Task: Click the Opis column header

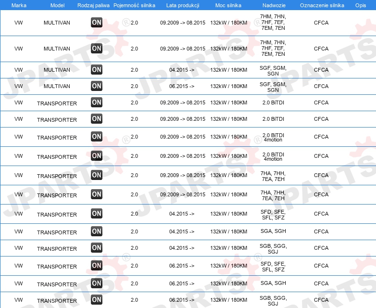Action: (361, 5)
